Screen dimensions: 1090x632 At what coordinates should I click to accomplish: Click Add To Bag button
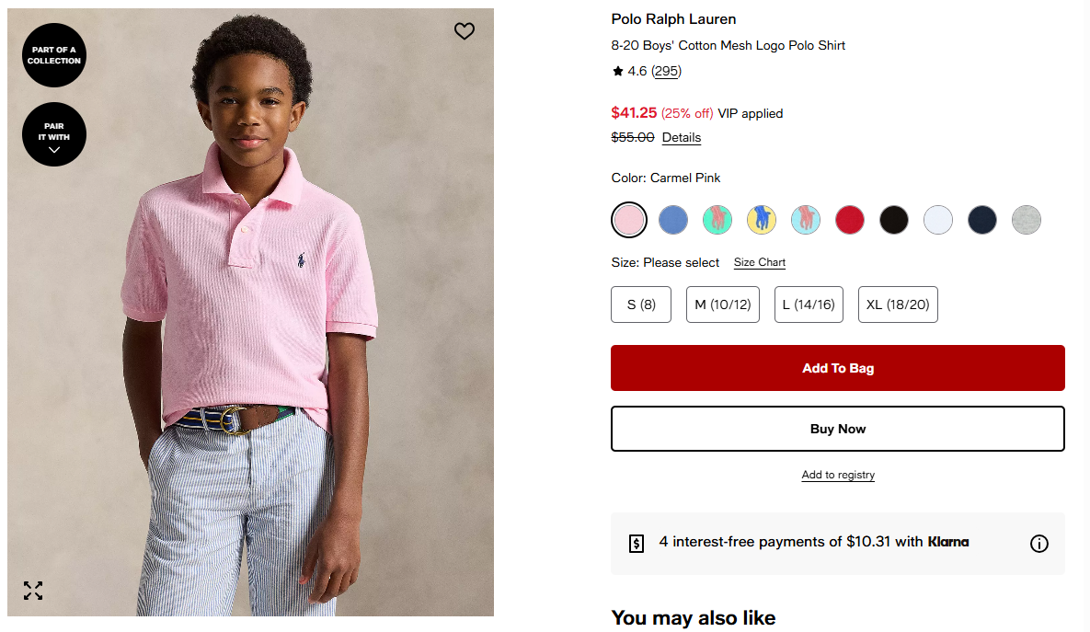click(x=838, y=368)
